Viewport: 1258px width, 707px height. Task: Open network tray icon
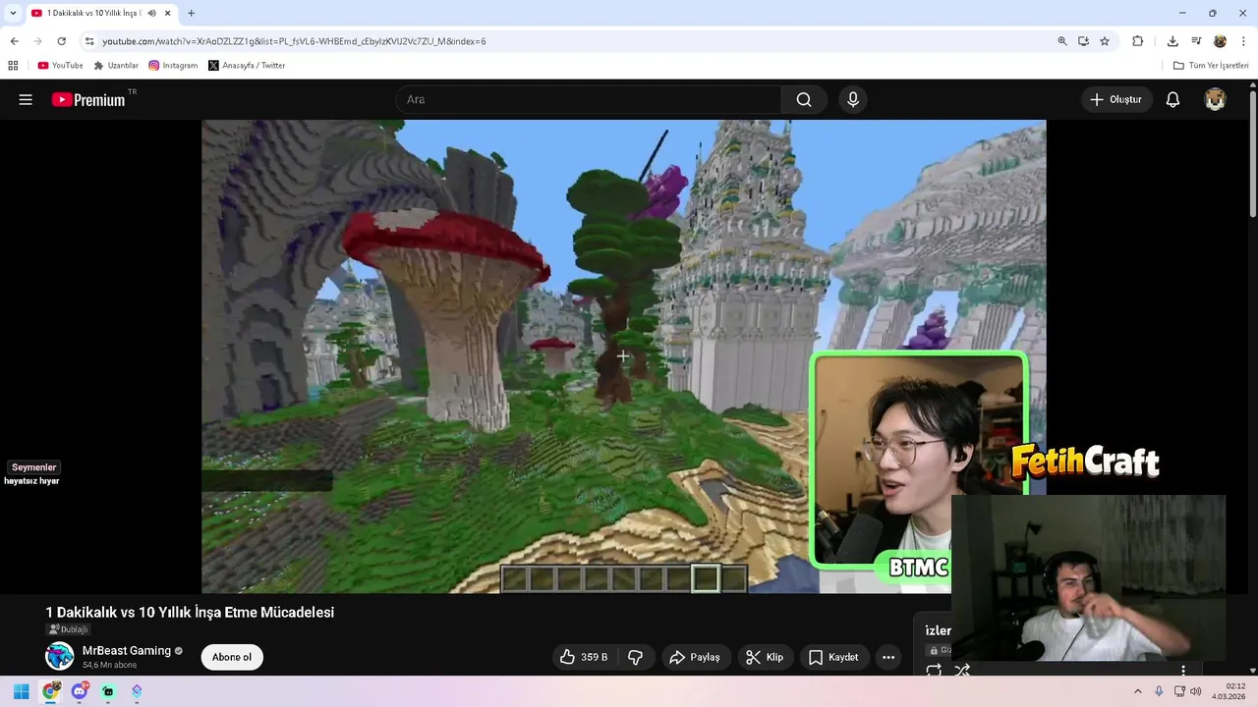click(x=1179, y=691)
